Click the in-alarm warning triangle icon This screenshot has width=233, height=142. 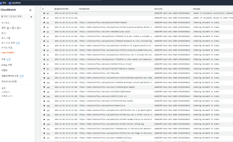pos(8,28)
